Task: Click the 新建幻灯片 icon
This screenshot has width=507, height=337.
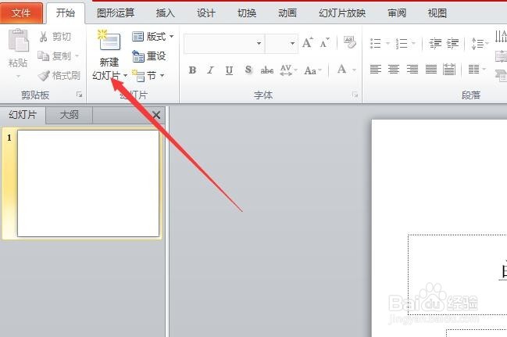Action: (109, 41)
